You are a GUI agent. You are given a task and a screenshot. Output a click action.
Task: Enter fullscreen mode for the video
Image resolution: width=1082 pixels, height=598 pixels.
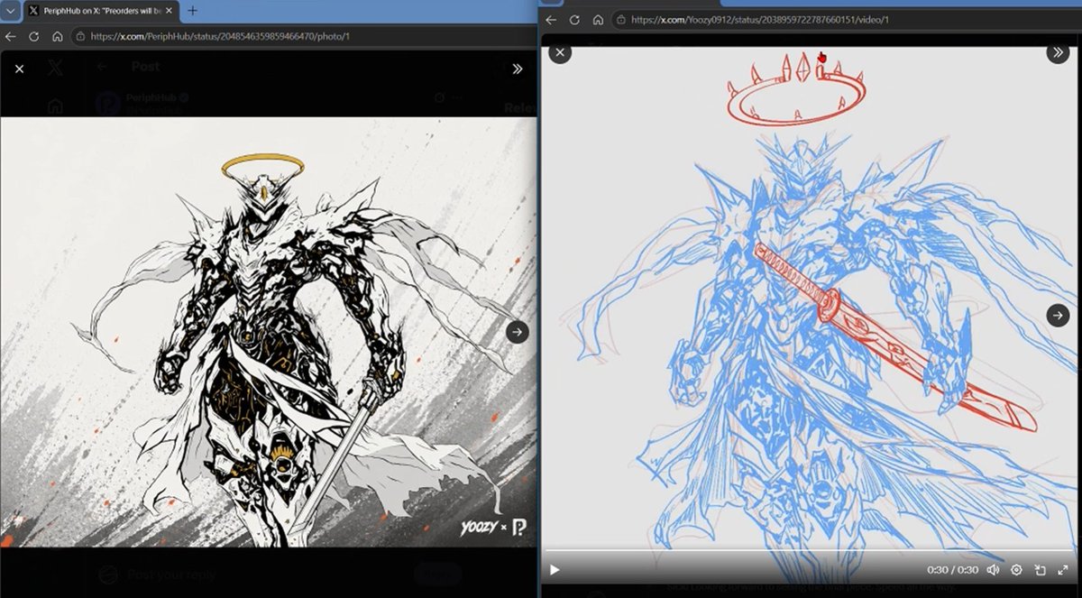click(x=1063, y=570)
